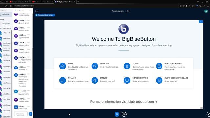Click the heart bookmark icon in browser toolbar
The image size is (210, 118).
click(x=193, y=6)
